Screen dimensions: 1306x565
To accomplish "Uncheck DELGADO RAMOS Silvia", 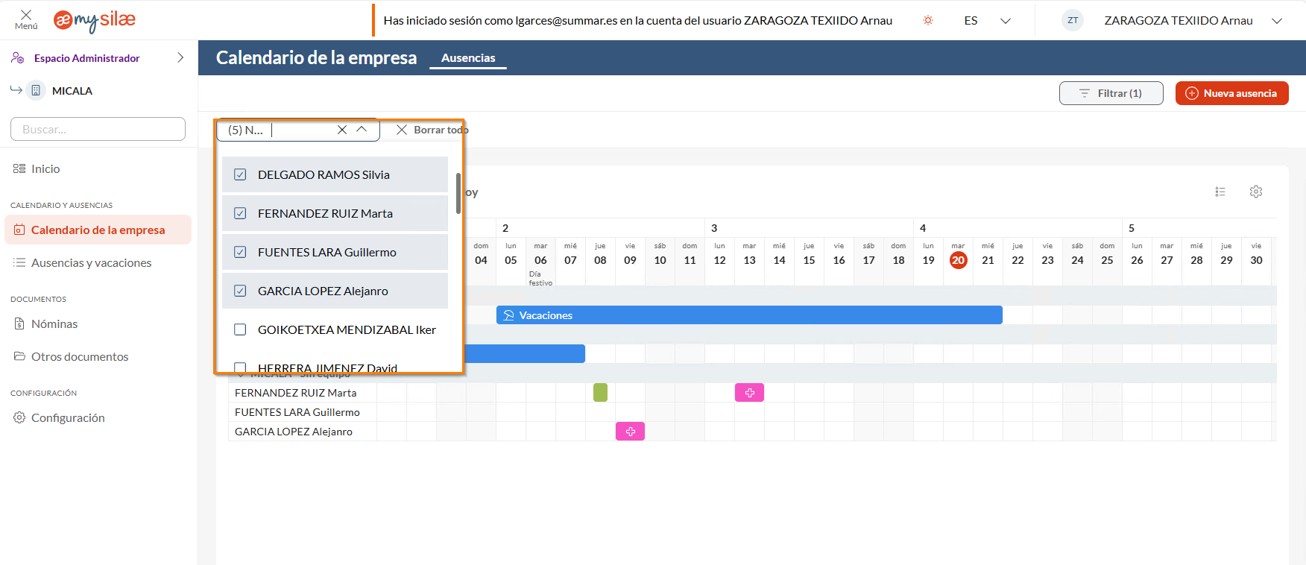I will click(240, 174).
